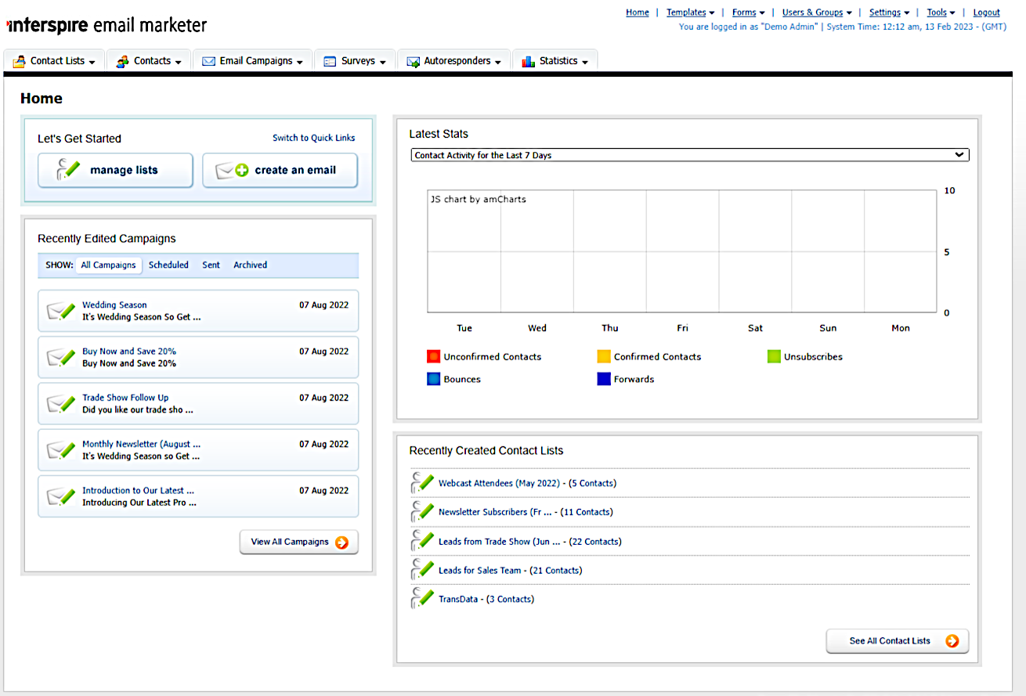Click the edit icon beside Buy Now and Save 20%
The image size is (1026, 696).
coord(61,357)
